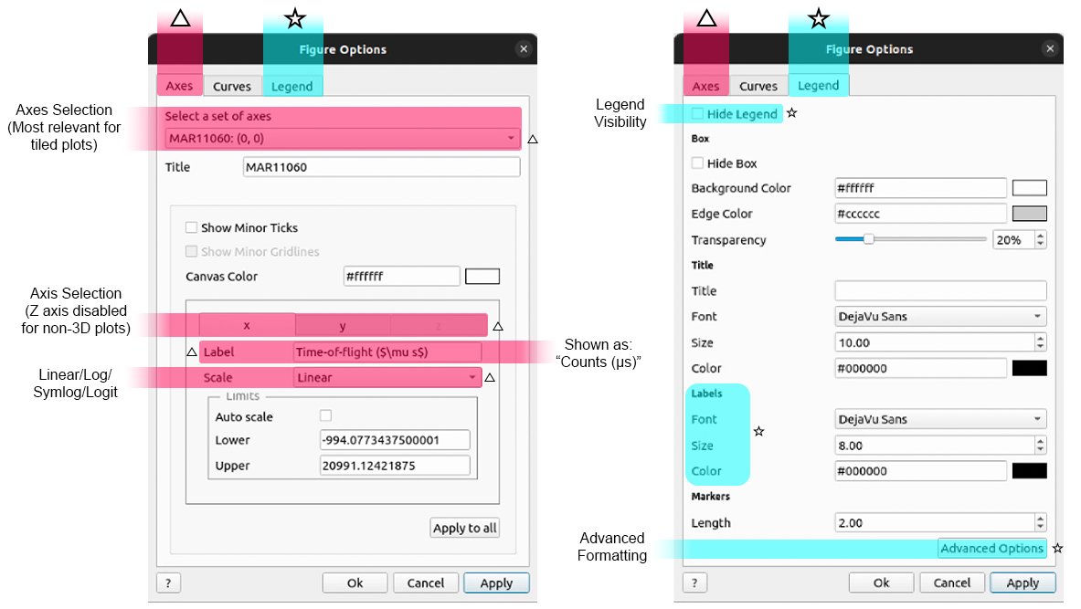Click the help button in the legend settings dialog

(x=694, y=583)
